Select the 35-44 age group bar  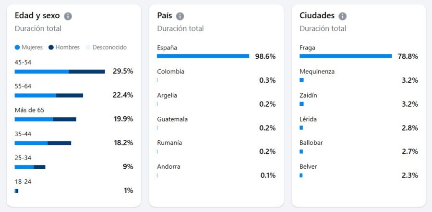43,143
